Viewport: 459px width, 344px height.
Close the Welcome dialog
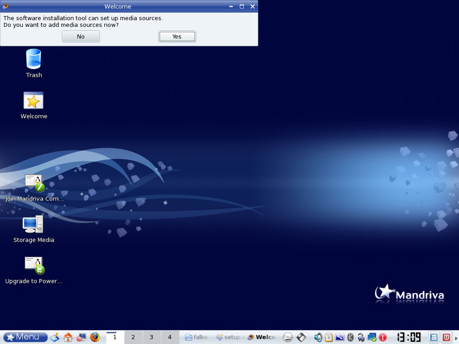[x=252, y=6]
